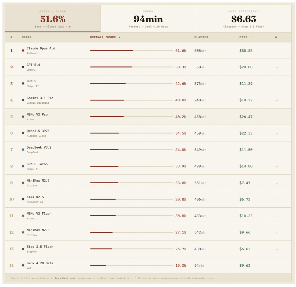The height and width of the screenshot is (287, 296).
Task: Click the $26.47 cost value
Action: click(x=246, y=117)
